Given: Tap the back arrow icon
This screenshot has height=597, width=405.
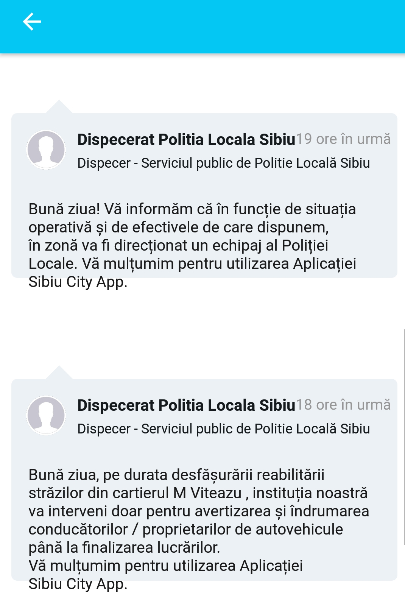Looking at the screenshot, I should pos(32,22).
